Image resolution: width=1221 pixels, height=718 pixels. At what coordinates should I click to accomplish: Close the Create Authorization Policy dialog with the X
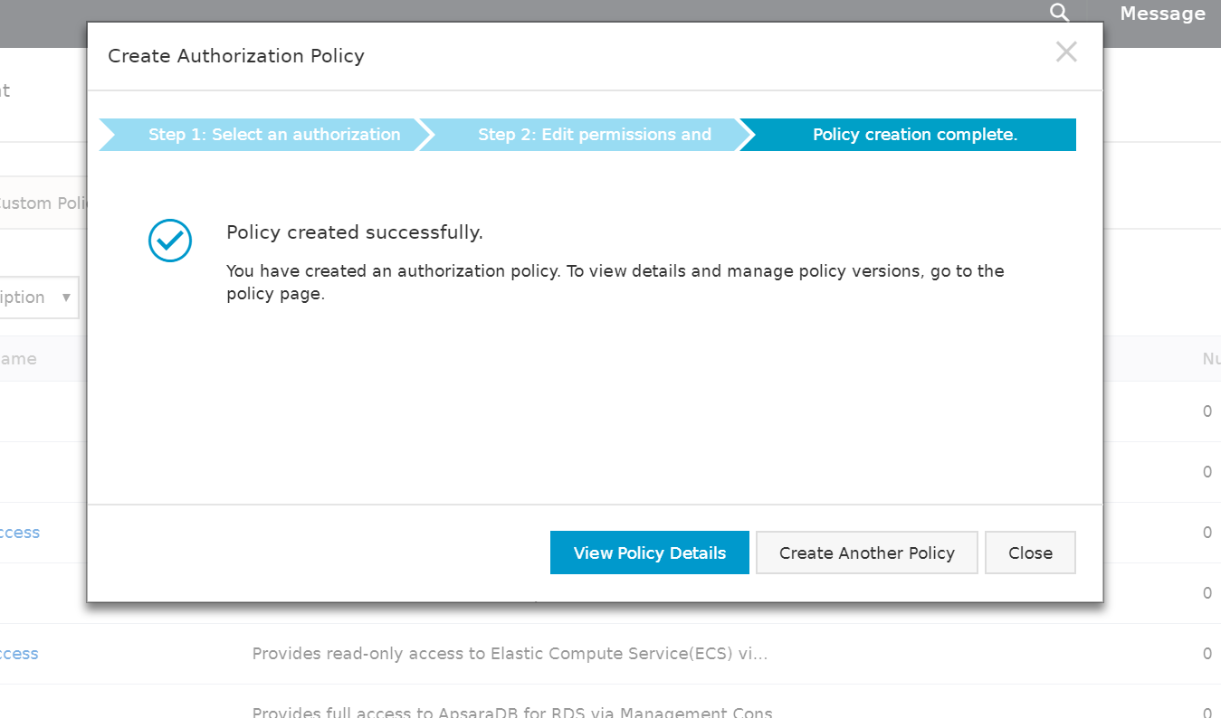coord(1066,52)
